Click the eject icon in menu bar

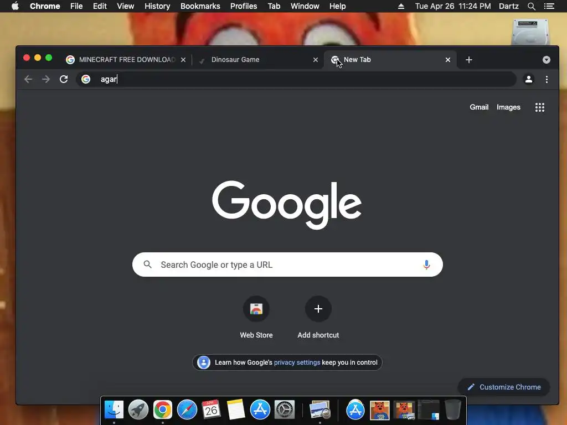(401, 6)
